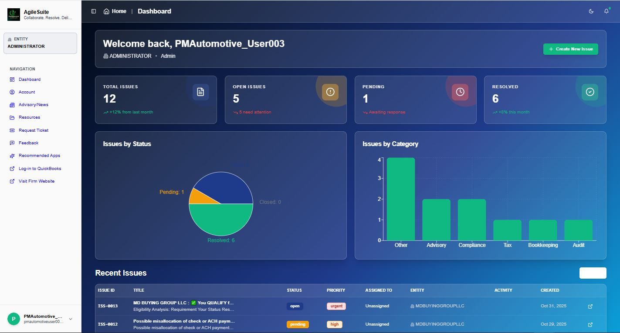Click the Total Issues document icon
The height and width of the screenshot is (333, 620).
tap(200, 92)
